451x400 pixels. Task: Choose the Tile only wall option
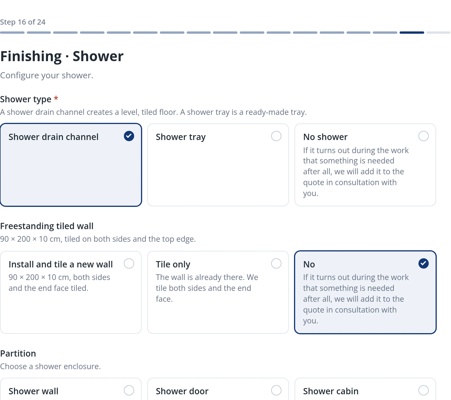[218, 292]
